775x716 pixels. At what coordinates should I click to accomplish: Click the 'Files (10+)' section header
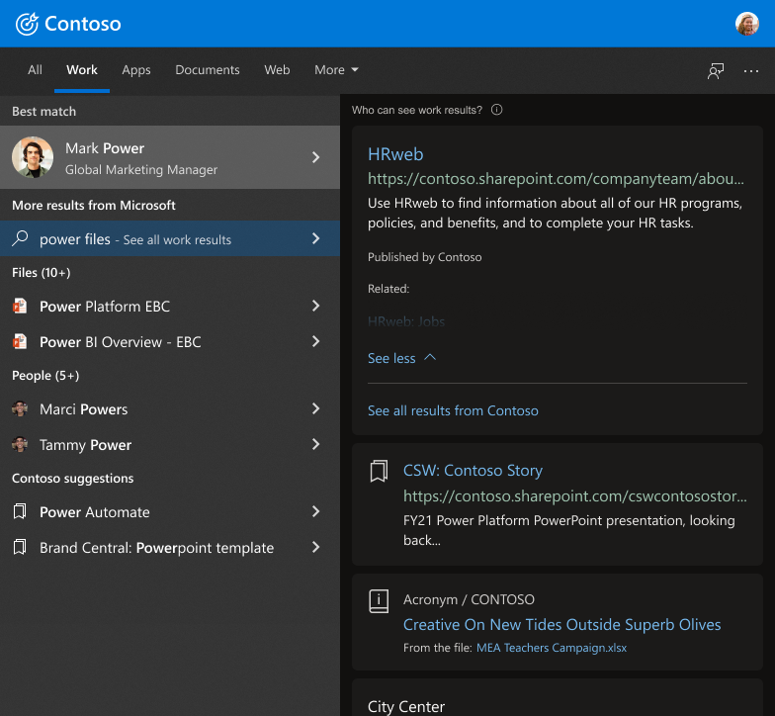point(42,273)
